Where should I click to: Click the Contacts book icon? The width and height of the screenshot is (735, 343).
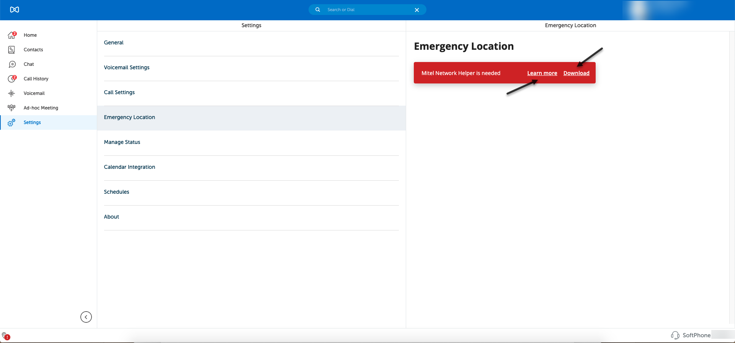[12, 50]
